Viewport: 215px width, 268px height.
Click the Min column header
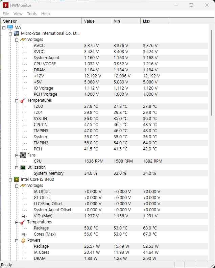click(x=126, y=21)
